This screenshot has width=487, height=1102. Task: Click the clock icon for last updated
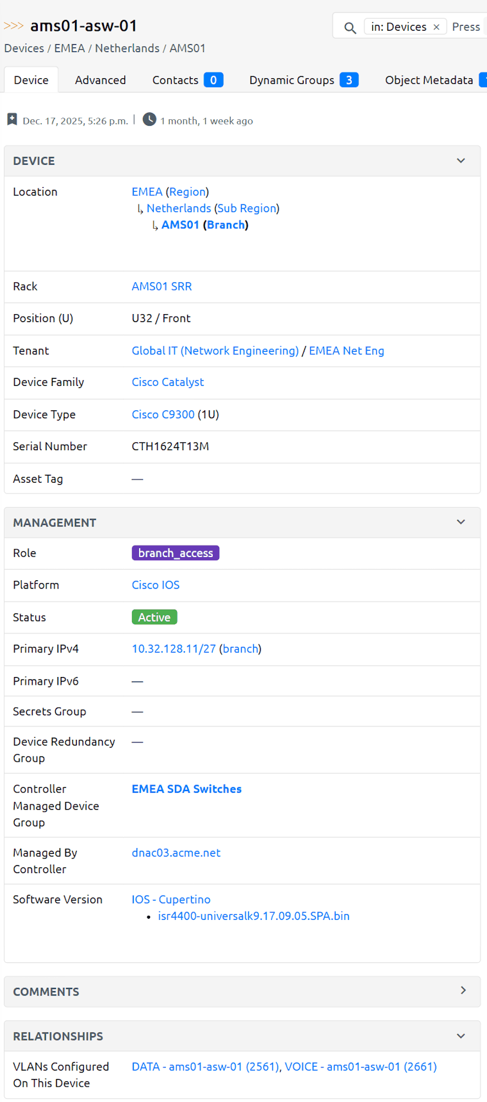click(x=149, y=120)
